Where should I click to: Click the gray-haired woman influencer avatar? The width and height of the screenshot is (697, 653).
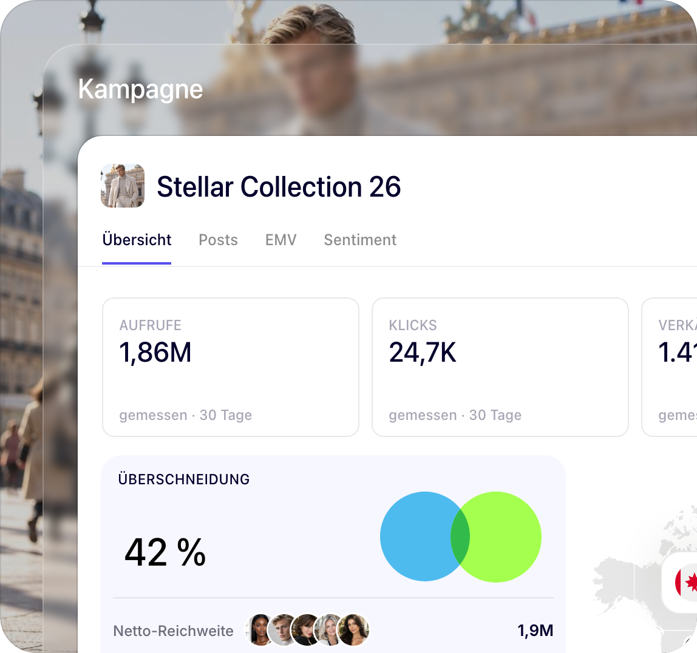[327, 630]
